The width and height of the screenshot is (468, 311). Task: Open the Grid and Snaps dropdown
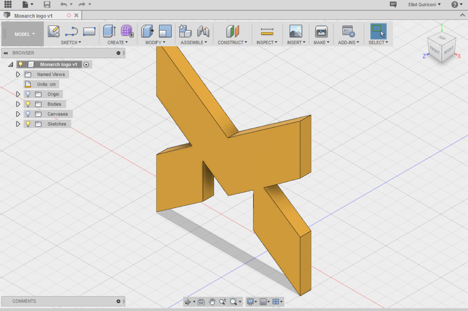point(265,302)
